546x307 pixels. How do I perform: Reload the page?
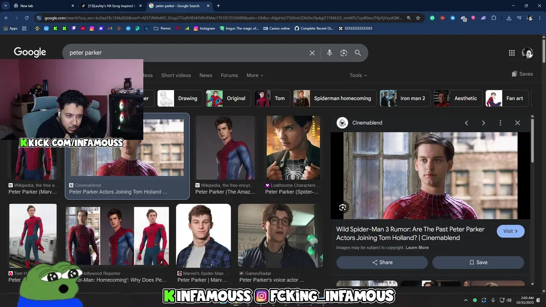click(26, 18)
